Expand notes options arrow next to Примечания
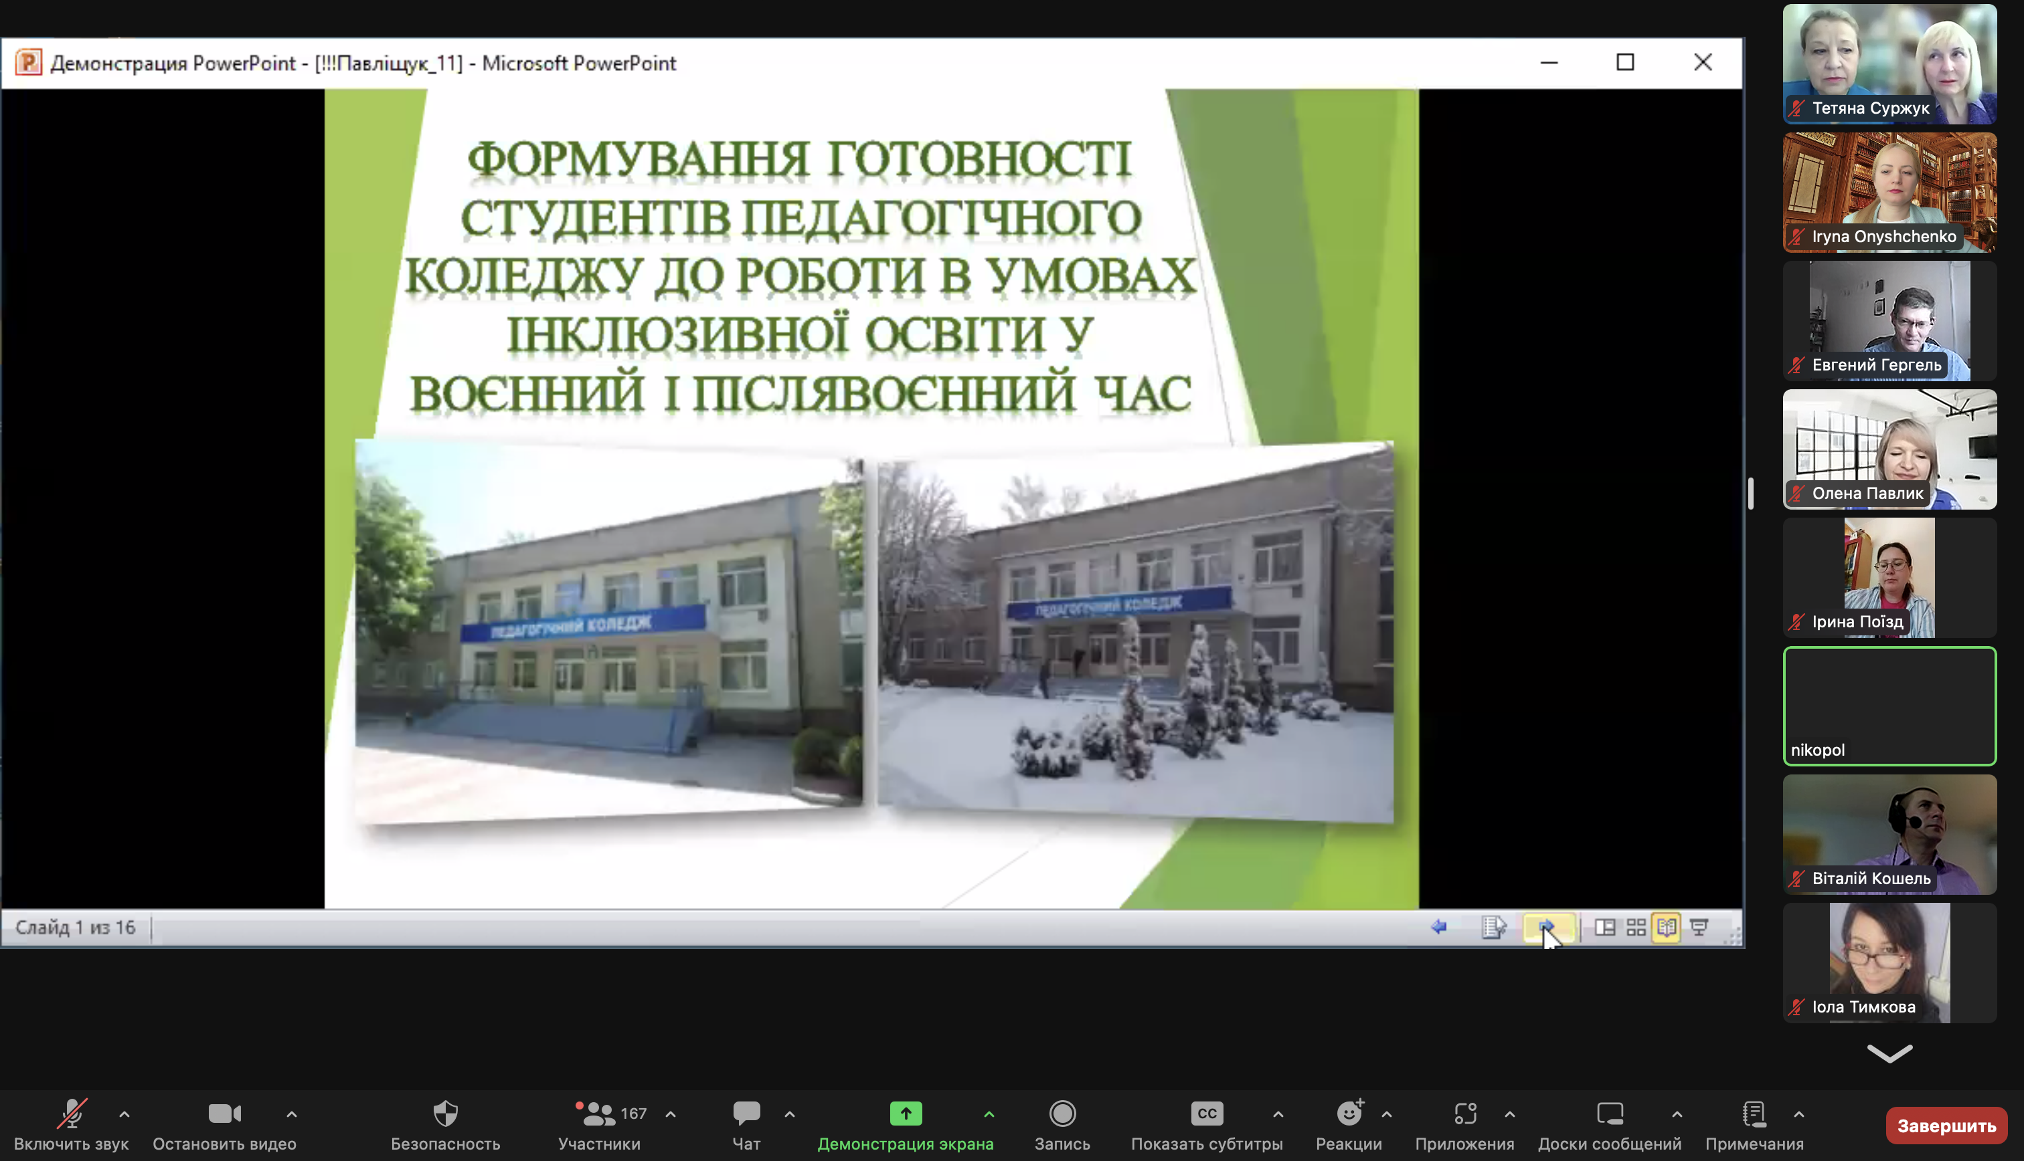The width and height of the screenshot is (2024, 1161). tap(1799, 1114)
